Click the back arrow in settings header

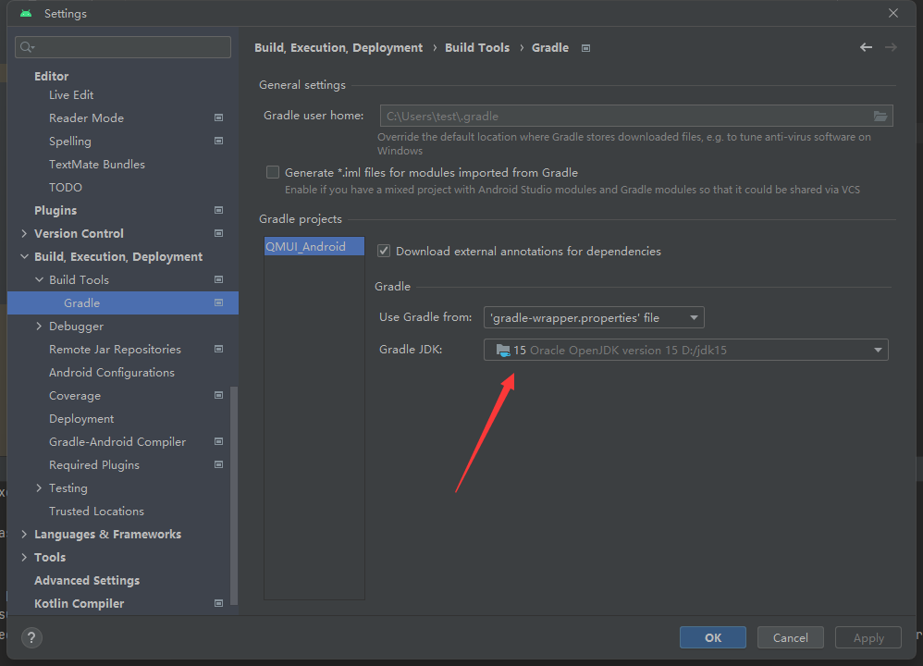click(866, 47)
